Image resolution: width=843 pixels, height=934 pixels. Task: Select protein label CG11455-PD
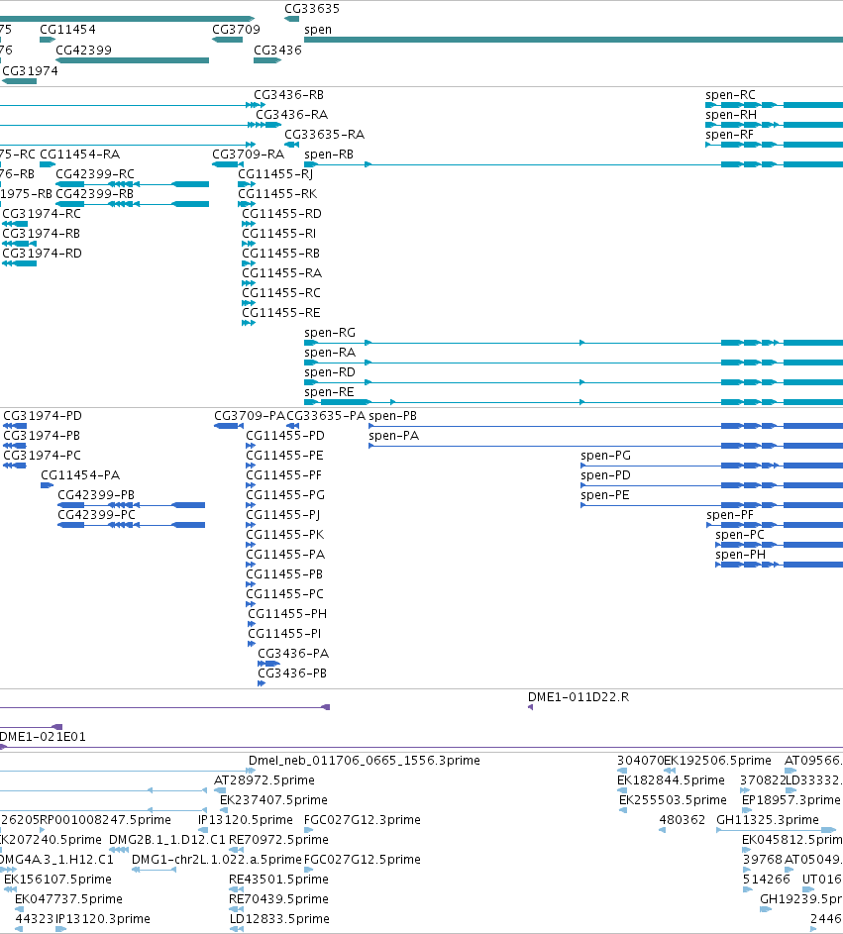click(x=285, y=436)
